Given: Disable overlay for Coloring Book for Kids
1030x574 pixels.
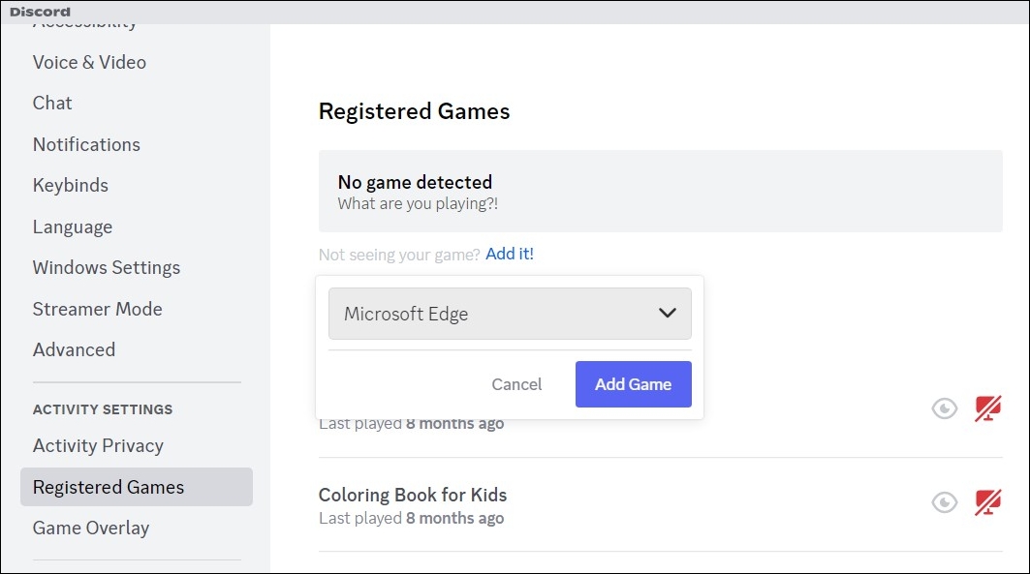Looking at the screenshot, I should click(986, 501).
